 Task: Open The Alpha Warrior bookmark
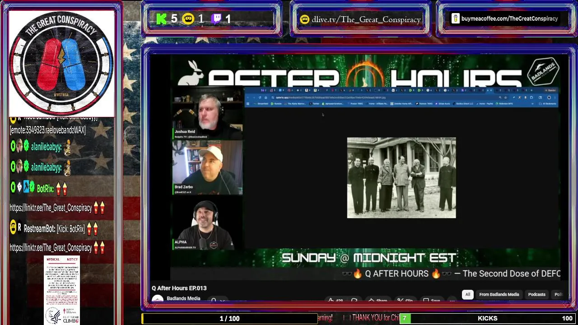(295, 103)
